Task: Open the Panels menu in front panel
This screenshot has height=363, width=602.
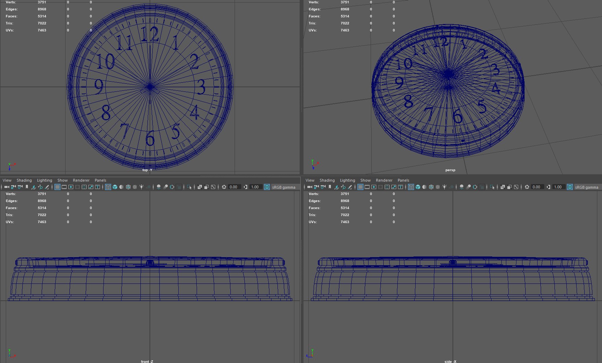Action: pyautogui.click(x=100, y=180)
